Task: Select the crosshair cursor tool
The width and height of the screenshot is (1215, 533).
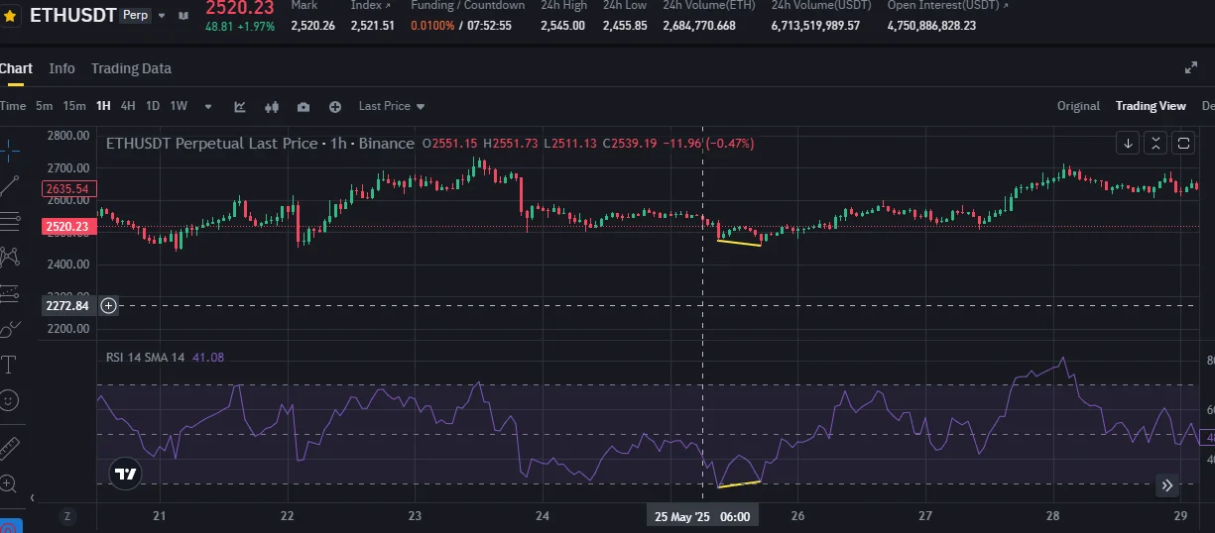Action: pyautogui.click(x=10, y=150)
